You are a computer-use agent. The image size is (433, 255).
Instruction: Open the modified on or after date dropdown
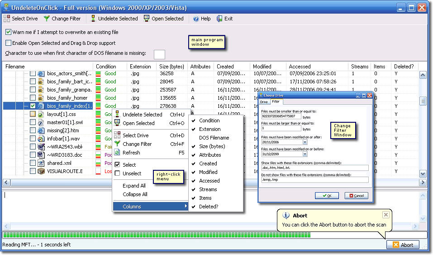[x=305, y=142]
